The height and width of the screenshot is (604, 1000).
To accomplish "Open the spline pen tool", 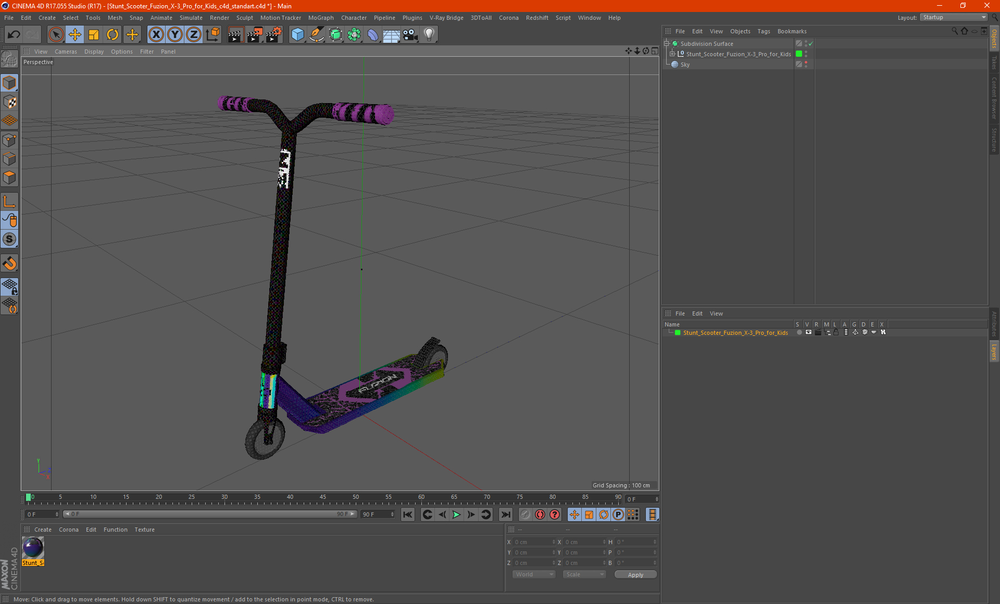I will click(317, 35).
